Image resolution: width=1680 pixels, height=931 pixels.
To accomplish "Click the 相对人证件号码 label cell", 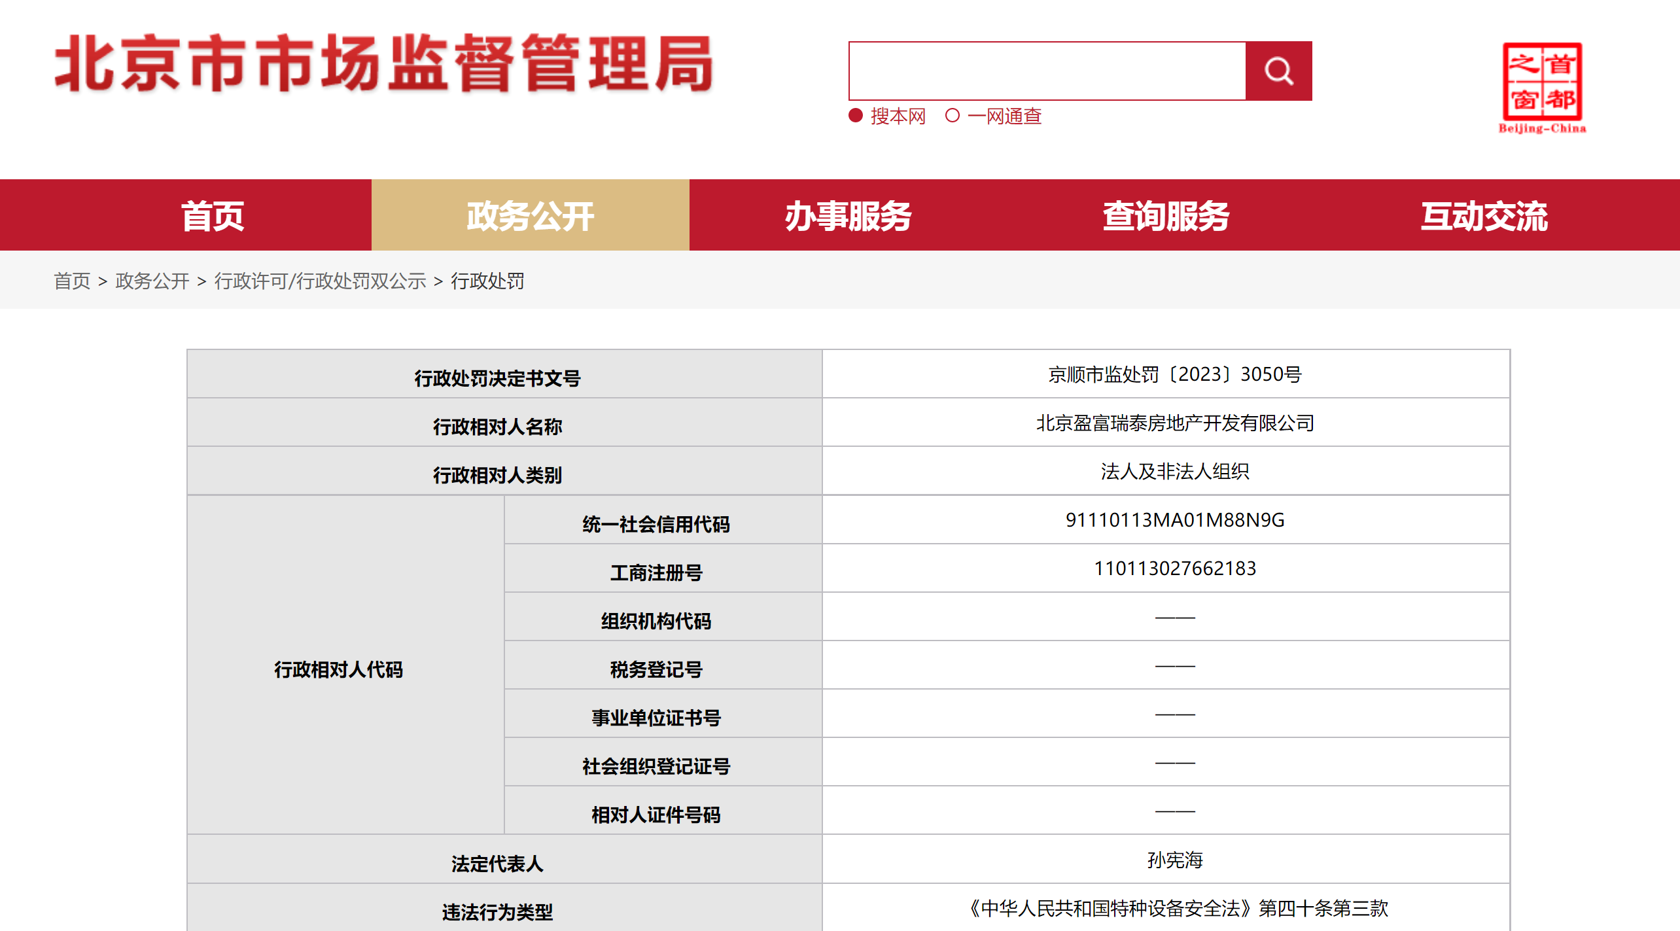I will click(x=663, y=811).
